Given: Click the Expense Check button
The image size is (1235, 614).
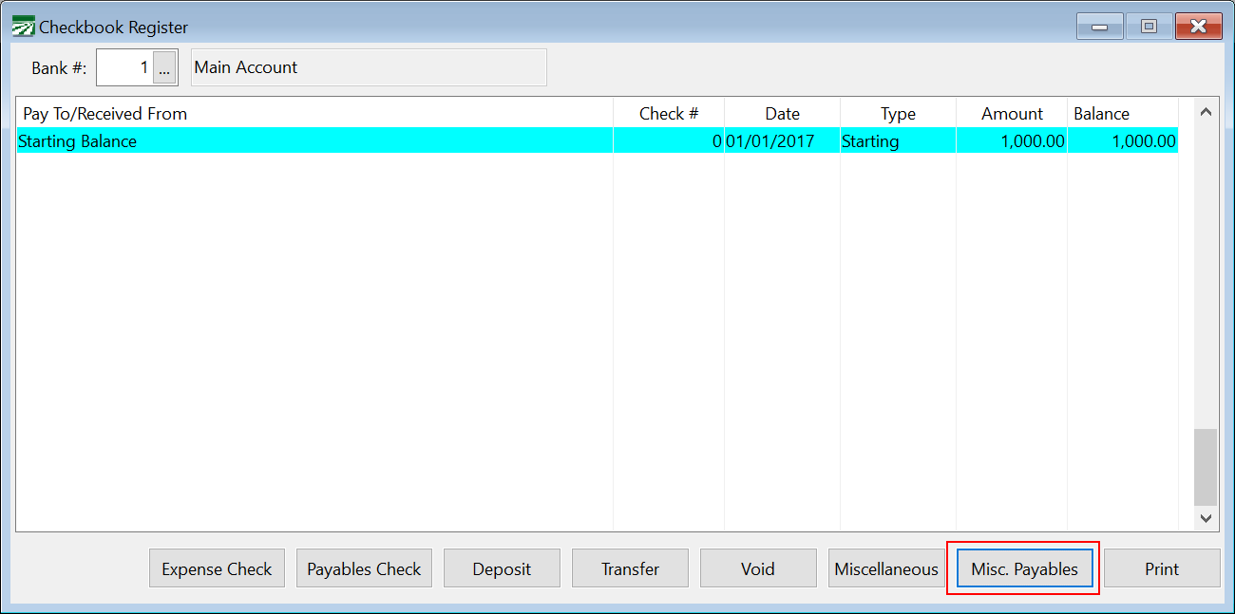Looking at the screenshot, I should tap(217, 568).
